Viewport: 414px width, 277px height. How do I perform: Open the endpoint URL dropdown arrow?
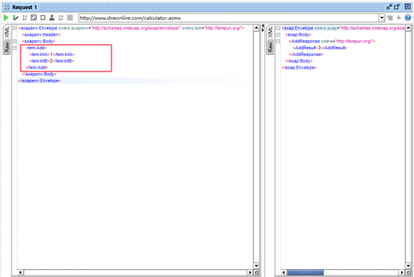pyautogui.click(x=382, y=18)
